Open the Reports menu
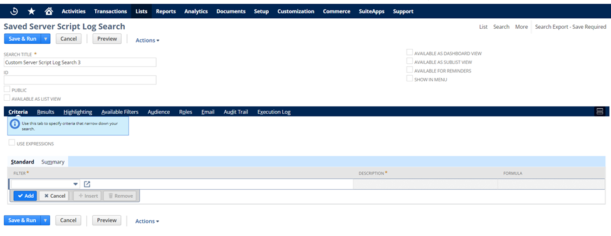Image resolution: width=611 pixels, height=236 pixels. (x=165, y=11)
